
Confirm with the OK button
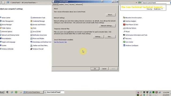[95, 69]
